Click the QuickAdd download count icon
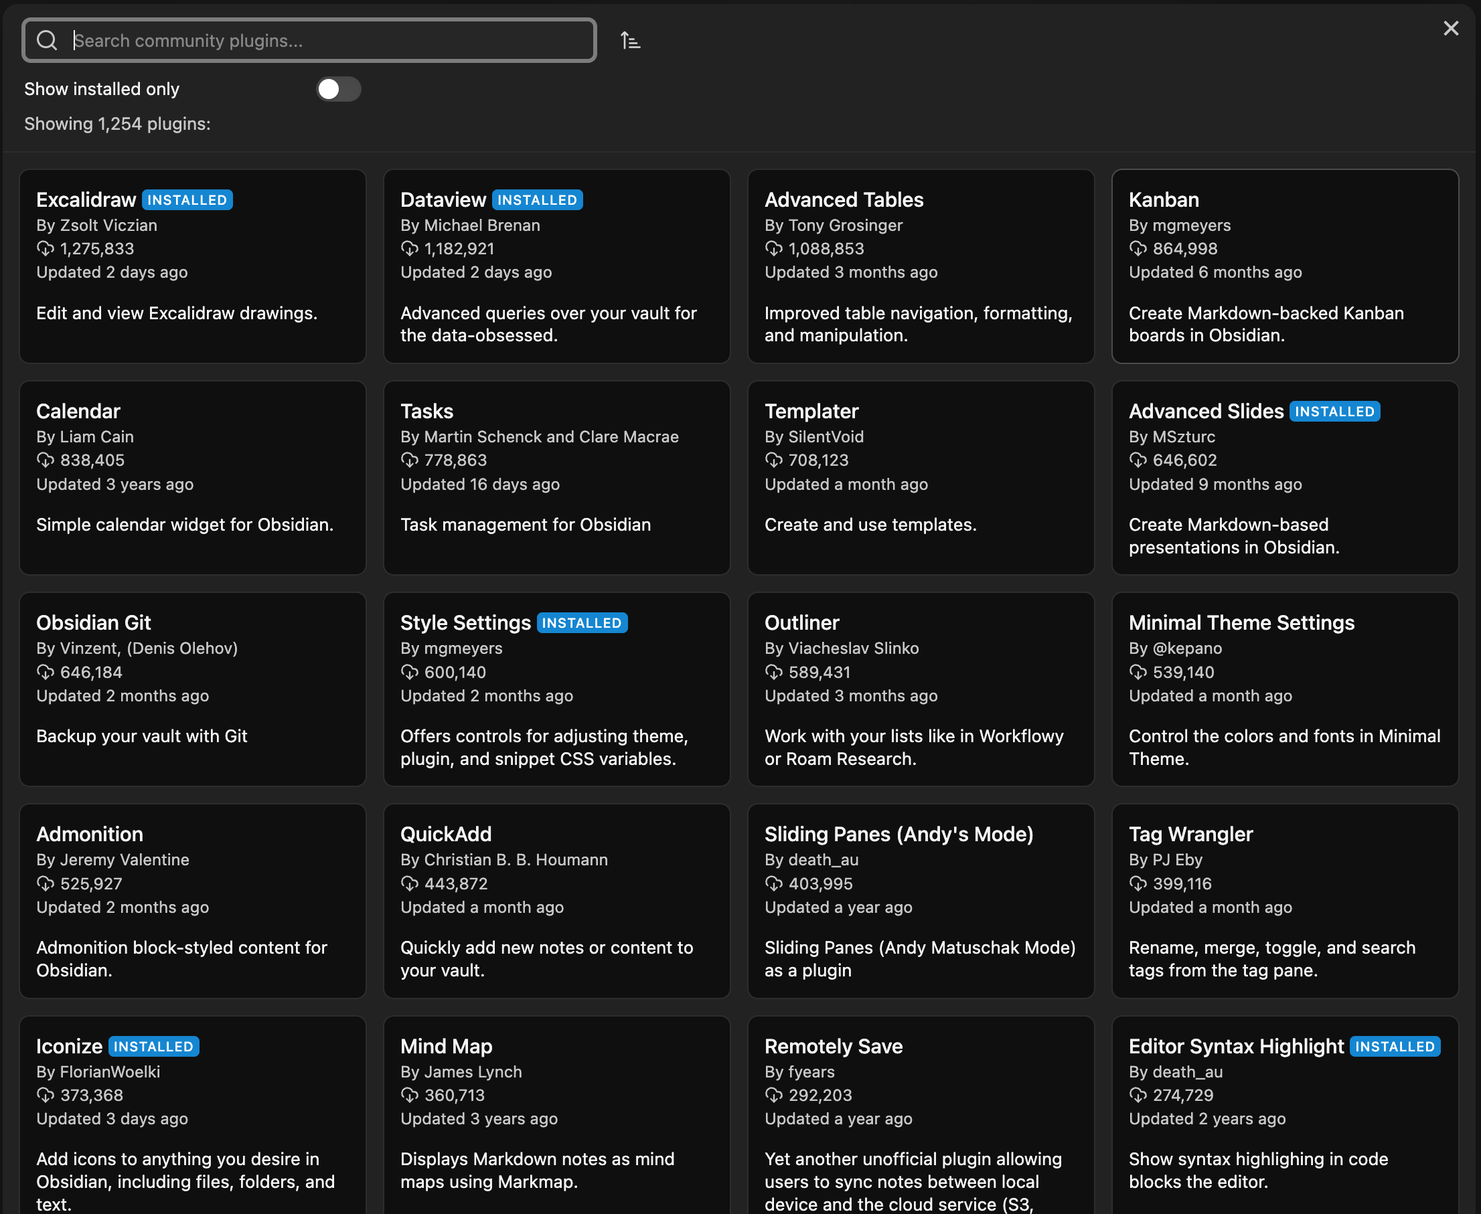 point(410,884)
